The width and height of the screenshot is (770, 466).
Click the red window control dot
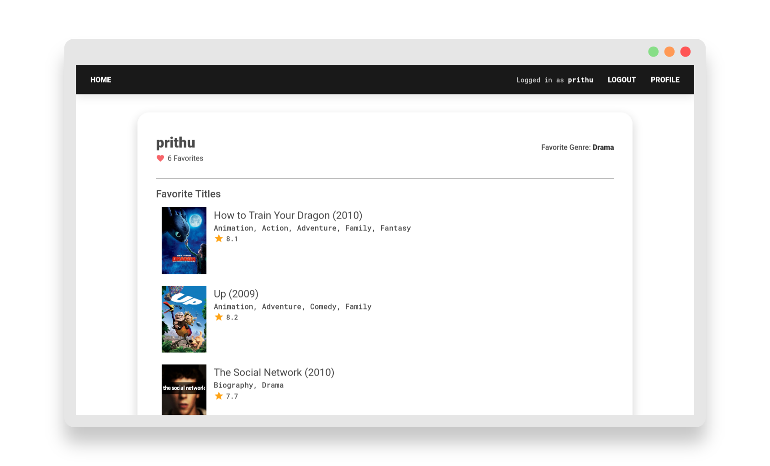tap(686, 52)
